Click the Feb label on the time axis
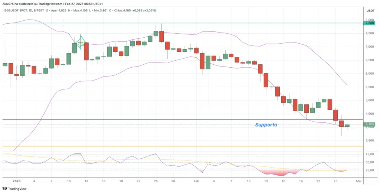 tap(196, 181)
